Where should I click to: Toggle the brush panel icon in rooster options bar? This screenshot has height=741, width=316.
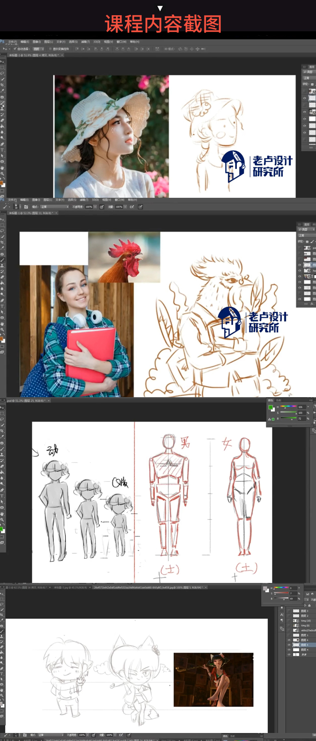coord(26,207)
